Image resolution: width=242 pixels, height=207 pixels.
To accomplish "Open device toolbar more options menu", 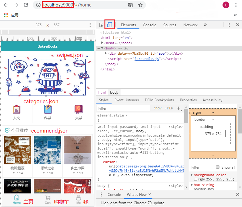I will [x=90, y=25].
